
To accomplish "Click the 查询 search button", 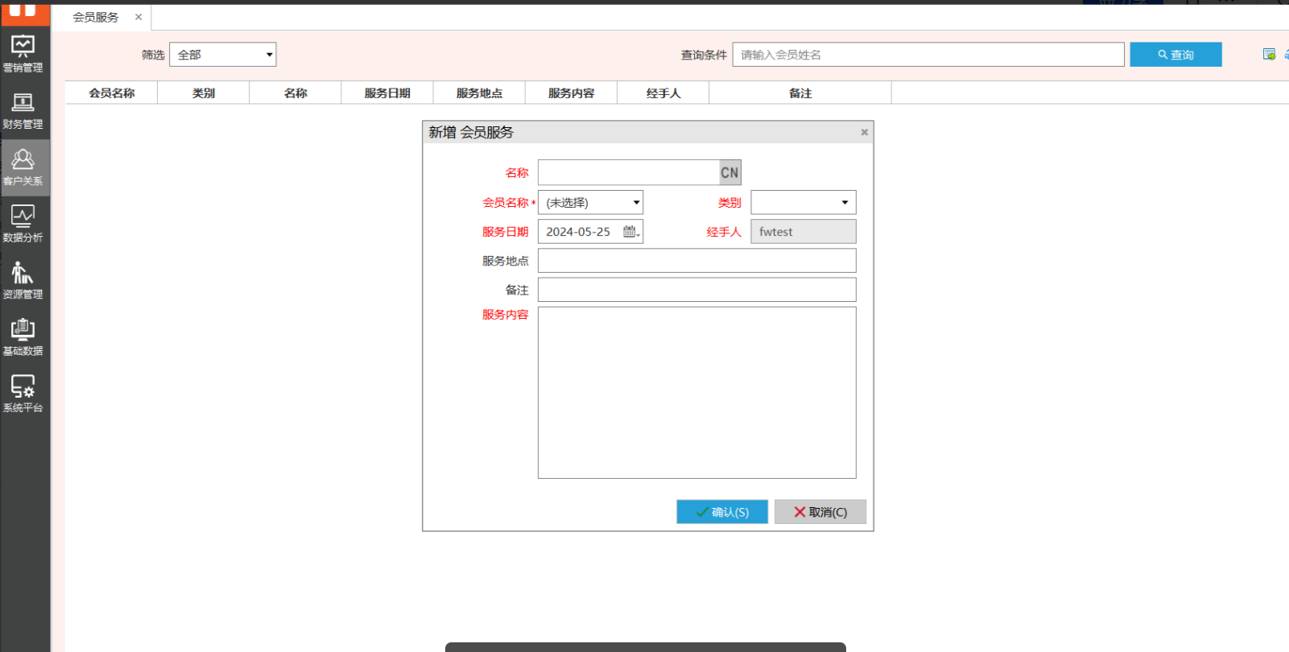I will [1175, 55].
